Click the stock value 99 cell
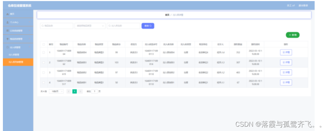This screenshot has height=131, width=327. pos(116,53)
